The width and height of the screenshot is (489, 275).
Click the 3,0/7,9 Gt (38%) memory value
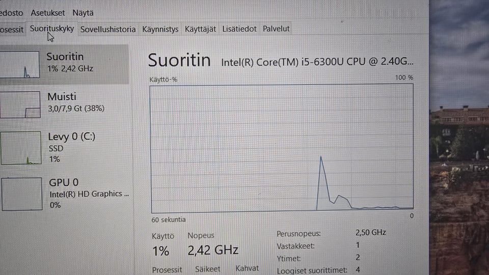pyautogui.click(x=76, y=108)
